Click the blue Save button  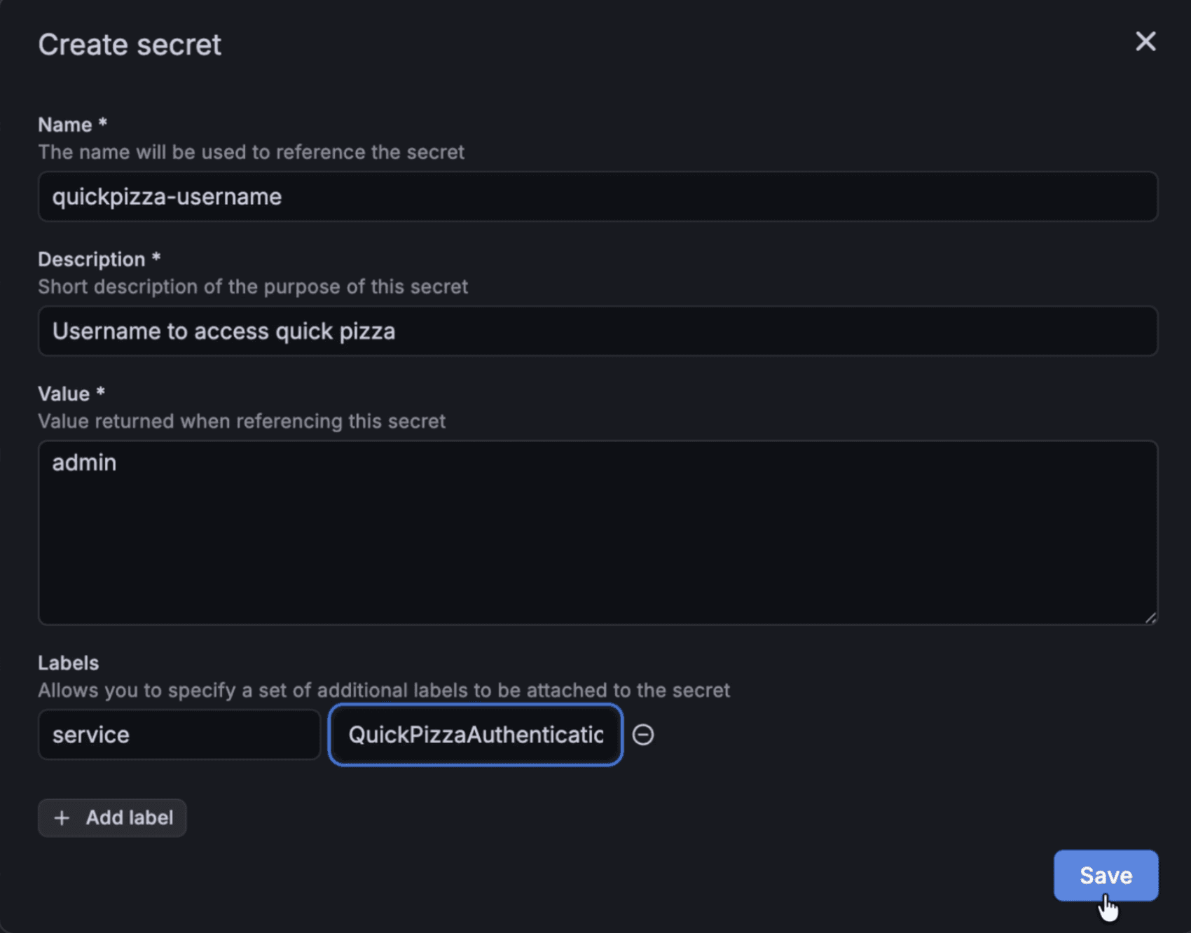[x=1106, y=875]
